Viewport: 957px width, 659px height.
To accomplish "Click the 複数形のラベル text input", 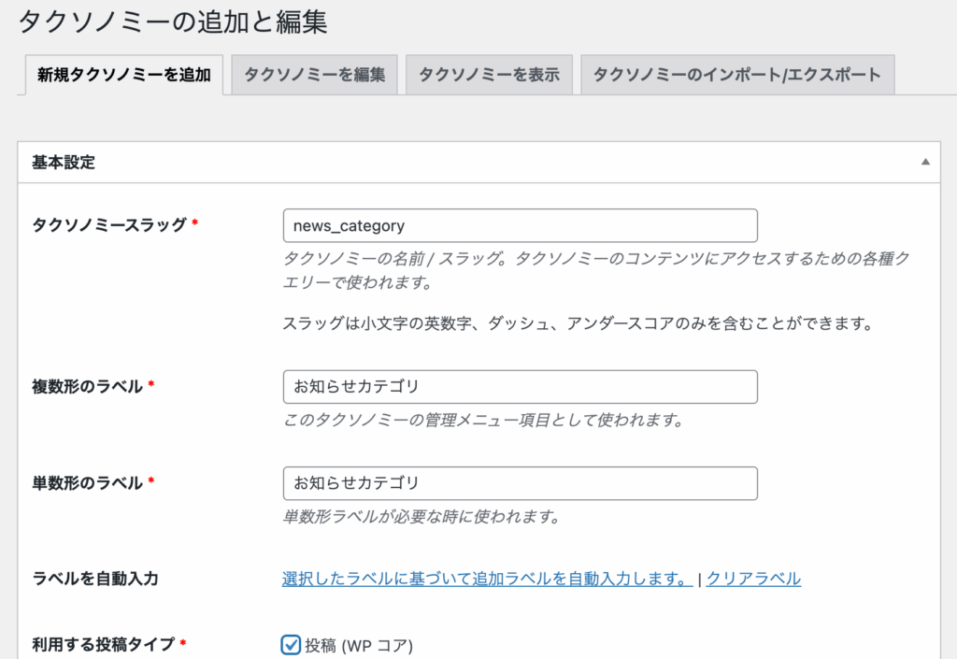I will [x=520, y=387].
